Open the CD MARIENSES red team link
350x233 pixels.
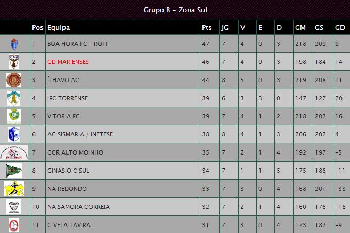[x=68, y=62]
